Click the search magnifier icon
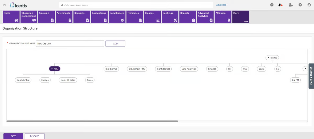This screenshot has width=314, height=139. click(x=62, y=5)
